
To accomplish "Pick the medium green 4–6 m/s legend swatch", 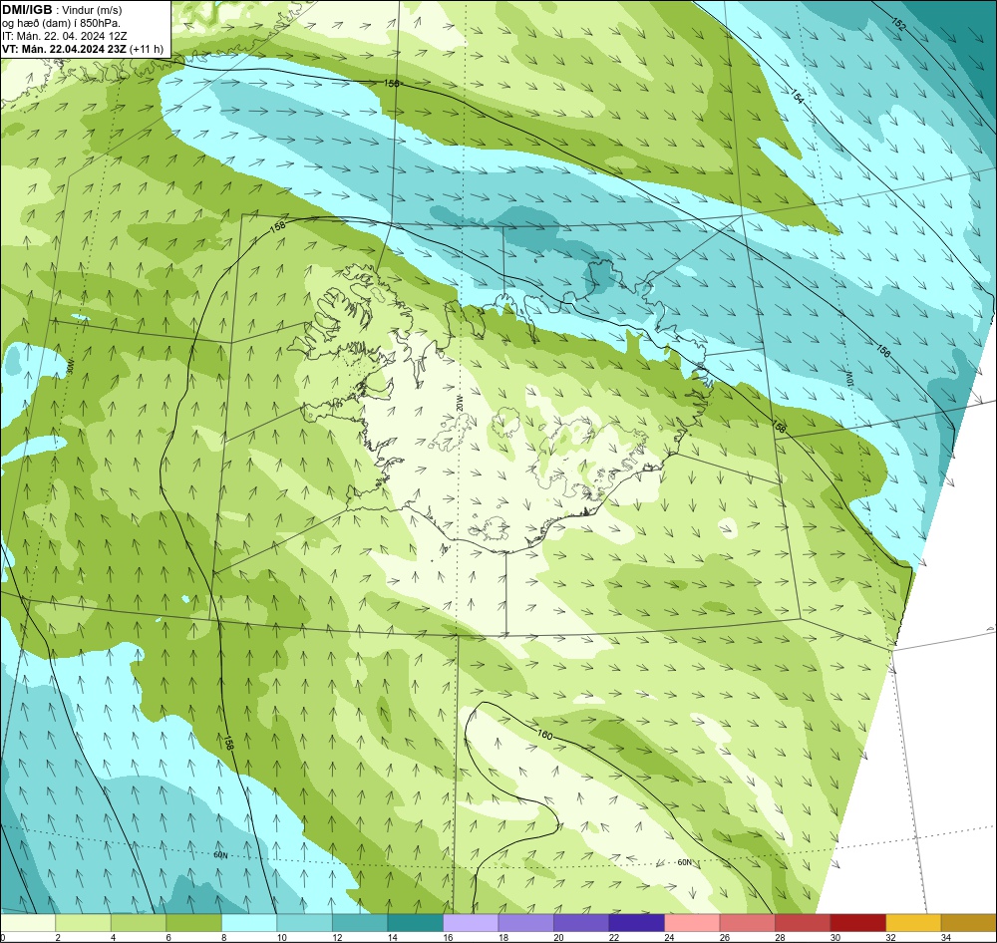I will [139, 922].
